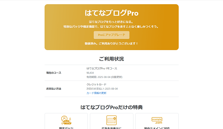This screenshot has height=129, width=223.
Task: Click the ad-hidden 広告を非表示に icon
Action: pos(111,120)
